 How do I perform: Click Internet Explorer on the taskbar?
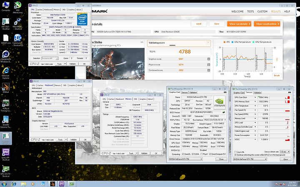(14, 184)
